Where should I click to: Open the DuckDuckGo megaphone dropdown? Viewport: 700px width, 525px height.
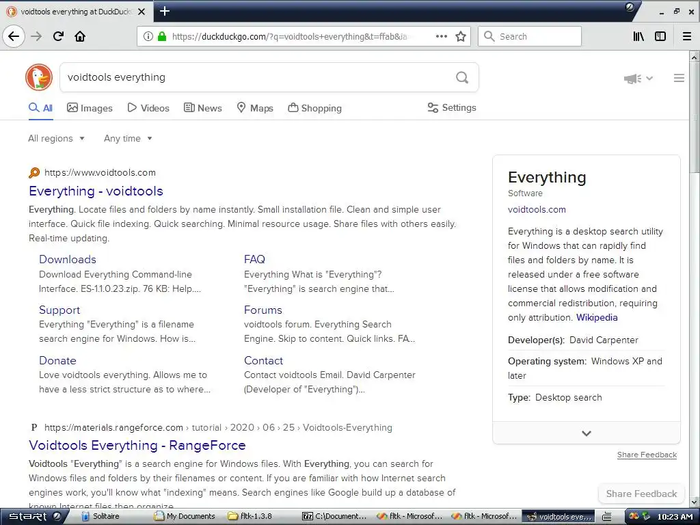click(x=638, y=79)
